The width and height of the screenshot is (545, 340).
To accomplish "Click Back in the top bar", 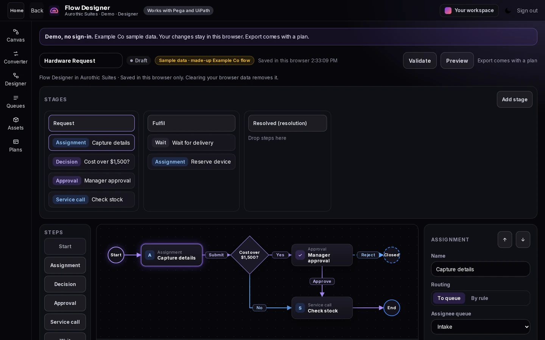I will pyautogui.click(x=37, y=11).
